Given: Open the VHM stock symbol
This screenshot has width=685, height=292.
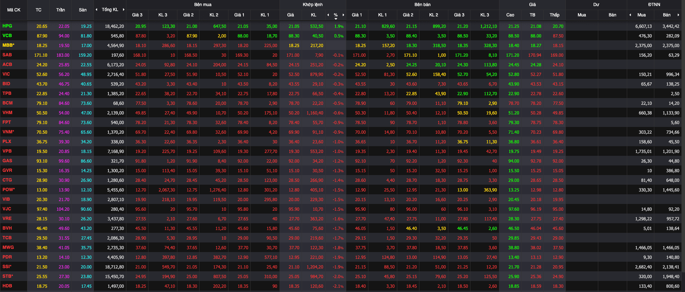Looking at the screenshot, I should tap(7, 113).
